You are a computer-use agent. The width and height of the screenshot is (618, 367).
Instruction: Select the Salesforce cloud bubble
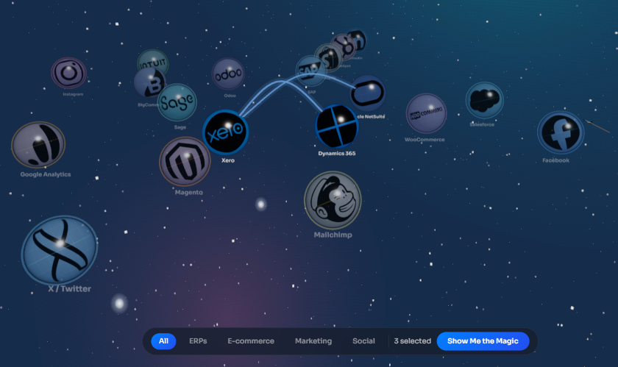point(484,100)
